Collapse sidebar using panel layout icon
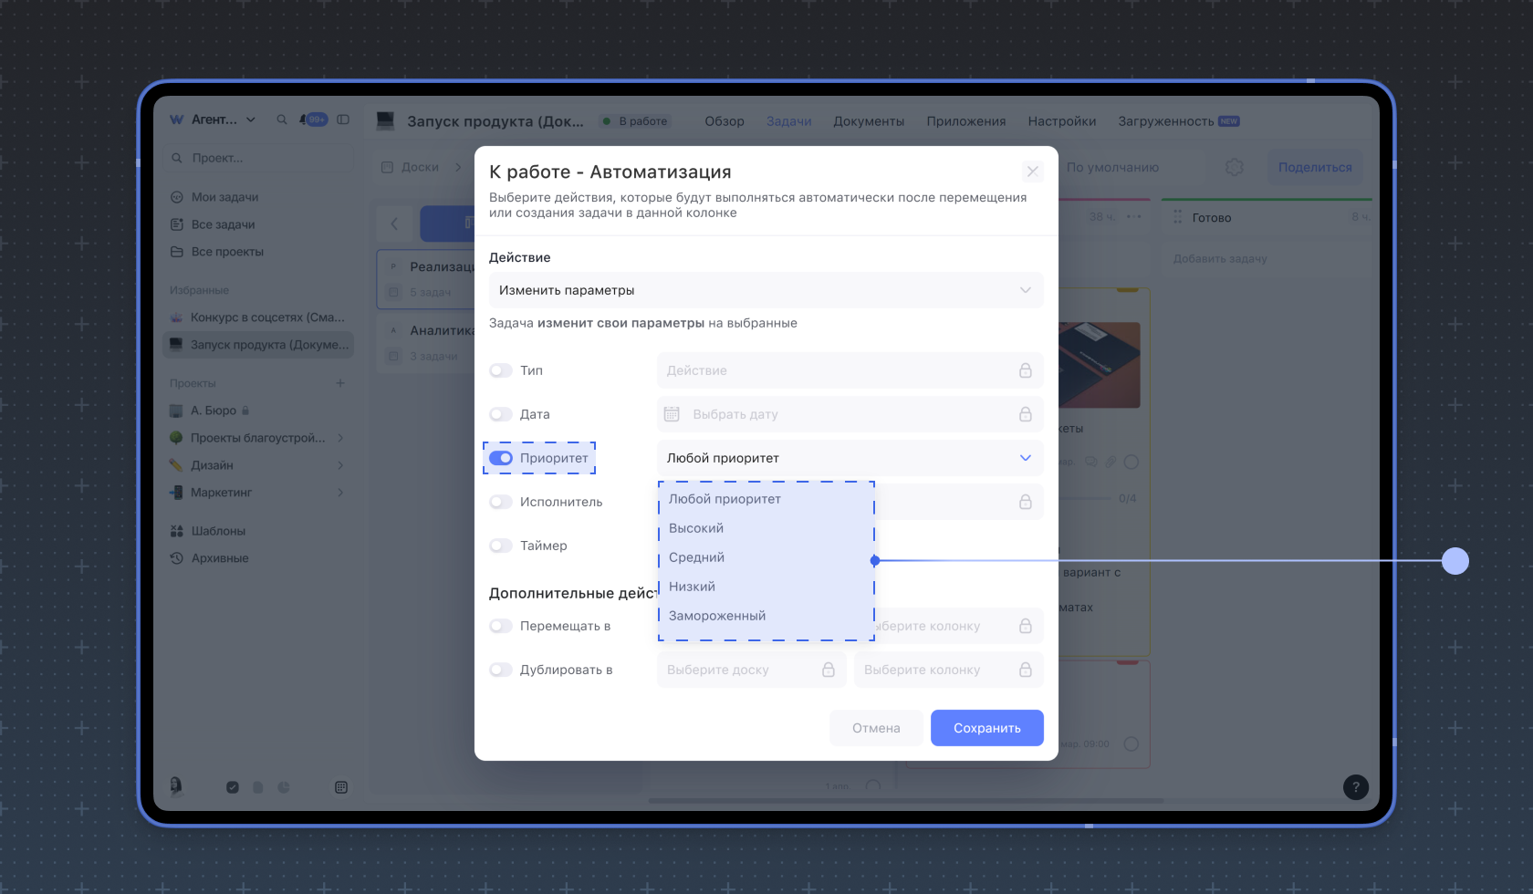The width and height of the screenshot is (1533, 894). click(343, 120)
